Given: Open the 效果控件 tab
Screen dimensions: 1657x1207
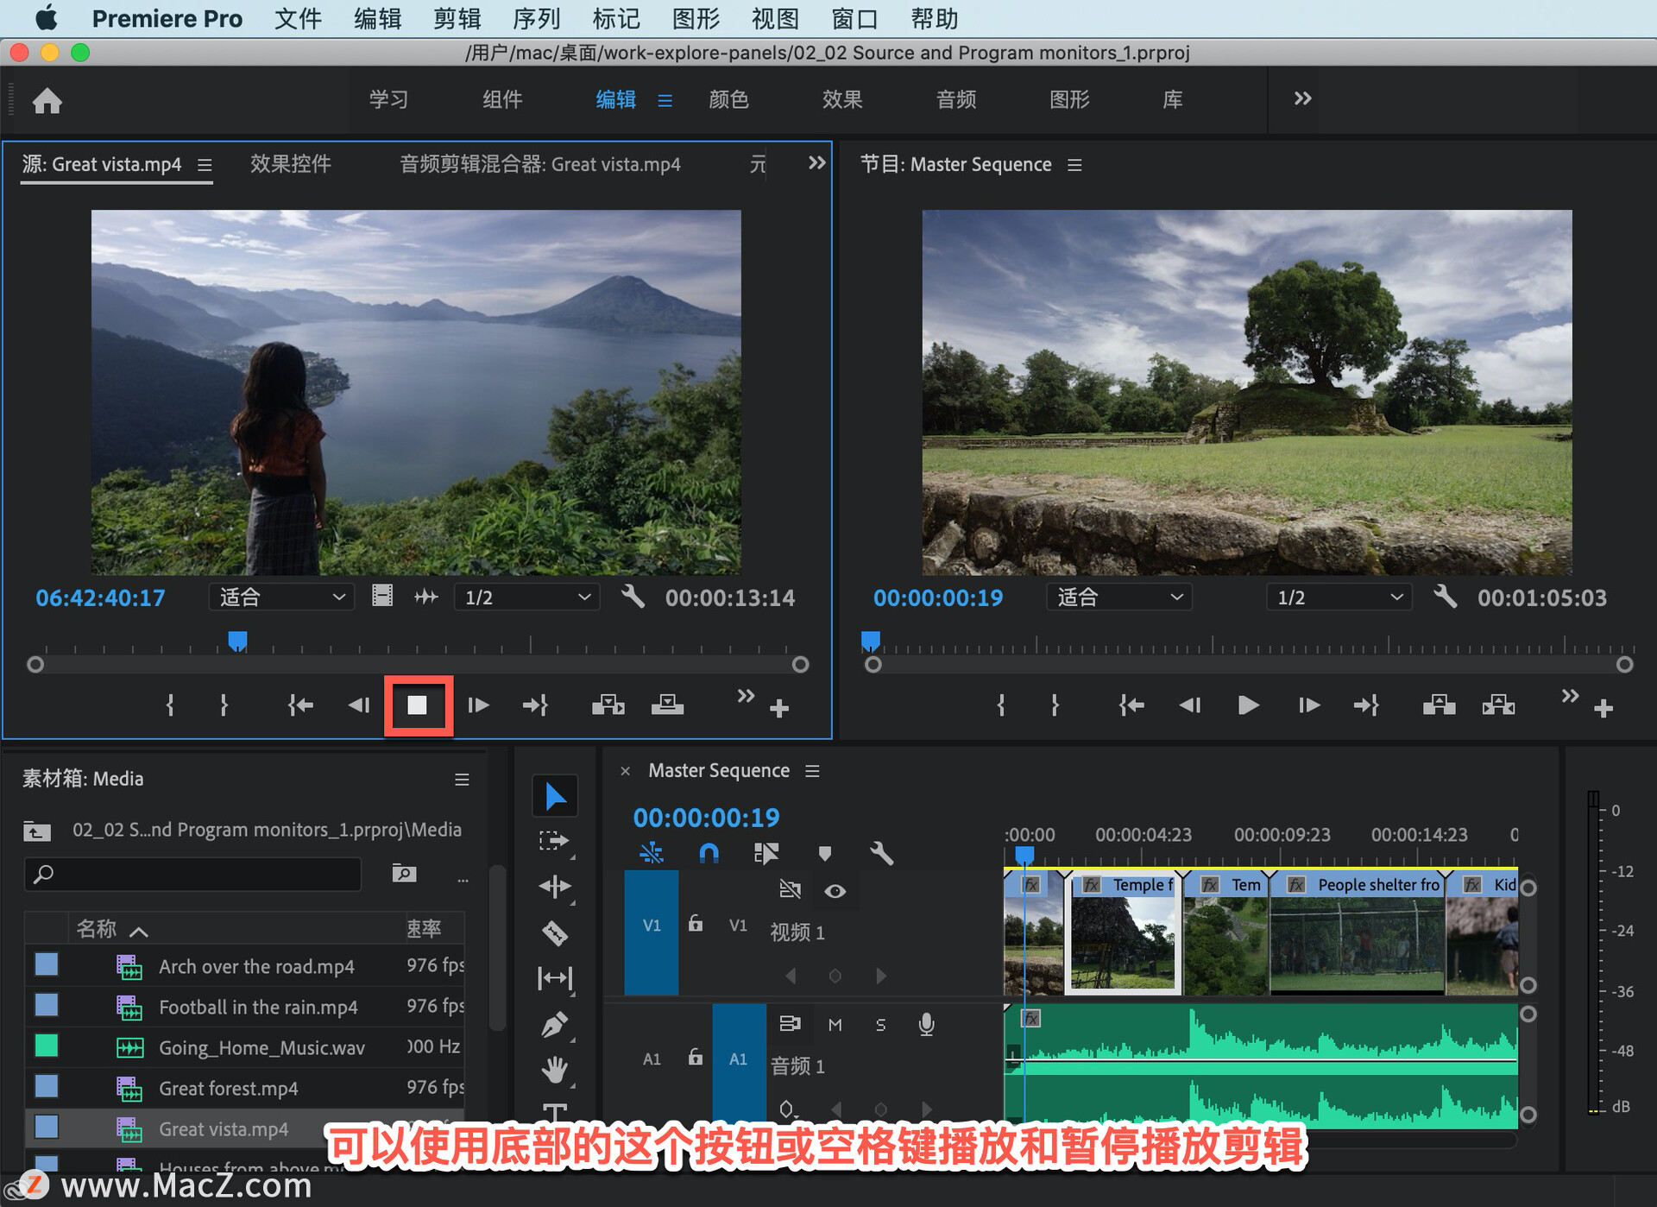Looking at the screenshot, I should pos(291,164).
